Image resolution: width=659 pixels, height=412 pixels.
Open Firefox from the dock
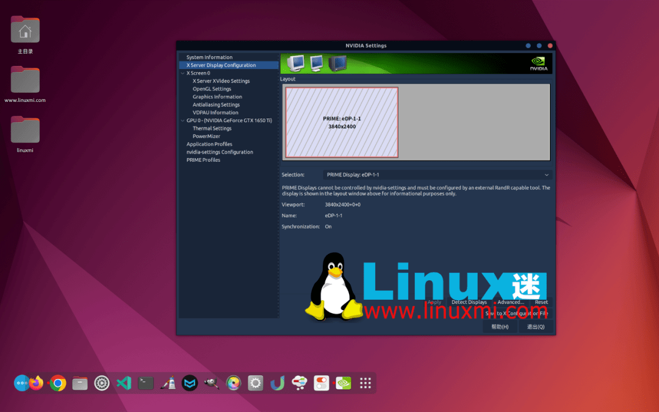click(x=37, y=383)
